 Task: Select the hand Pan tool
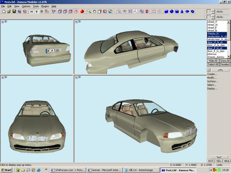94,11
